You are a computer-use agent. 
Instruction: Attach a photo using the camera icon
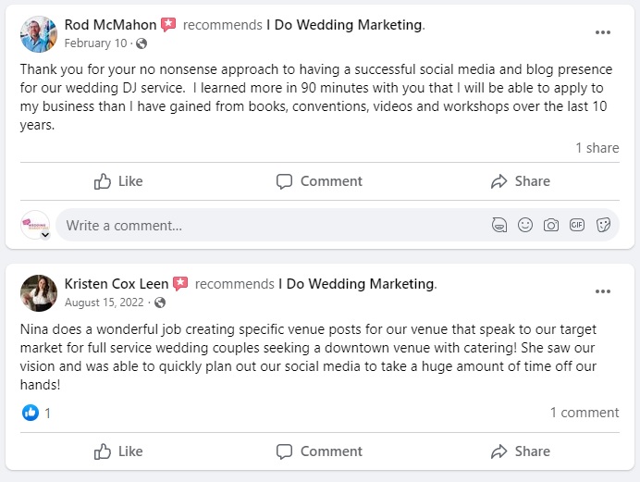point(551,225)
